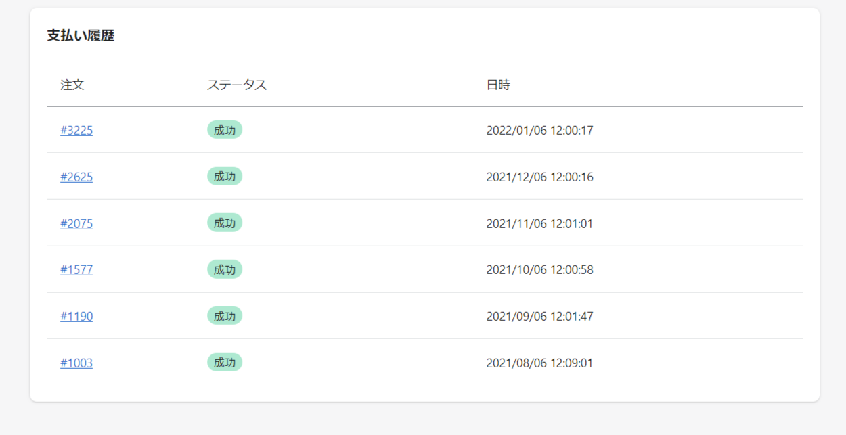Click the date 2021/10/06 12:00:58
Screen dimensions: 846x435
[x=539, y=270]
